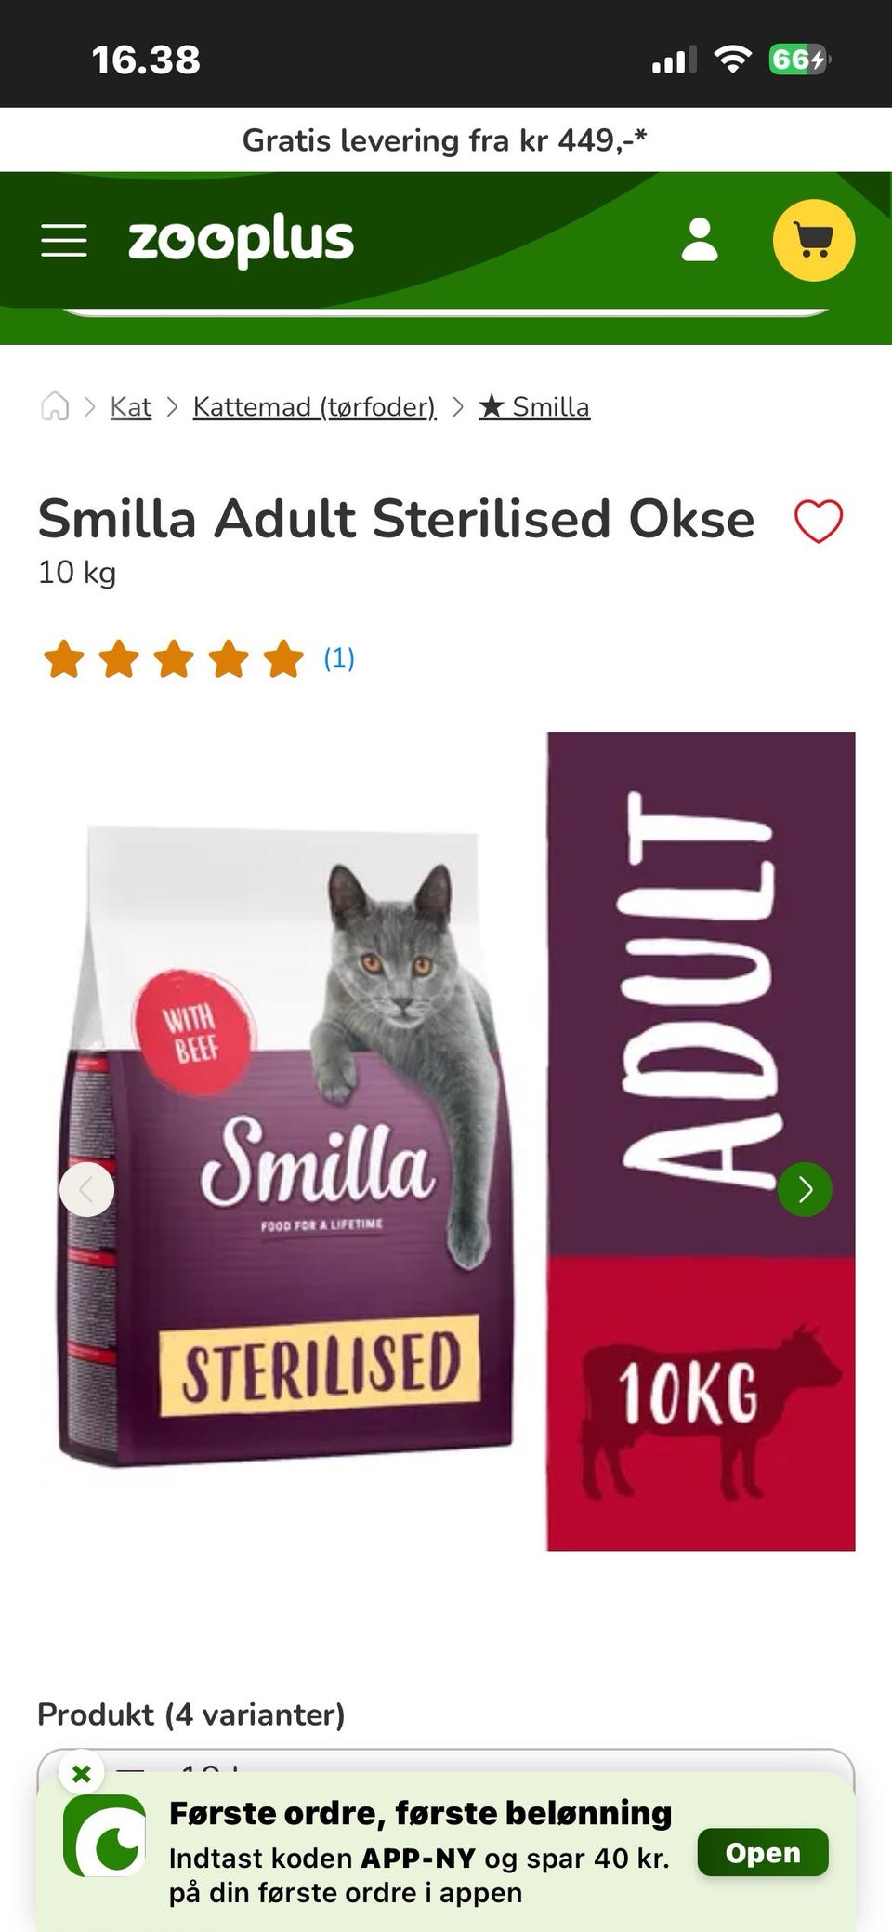
Task: Open Kattemad (tørfoder) breadcrumb link
Action: 314,406
